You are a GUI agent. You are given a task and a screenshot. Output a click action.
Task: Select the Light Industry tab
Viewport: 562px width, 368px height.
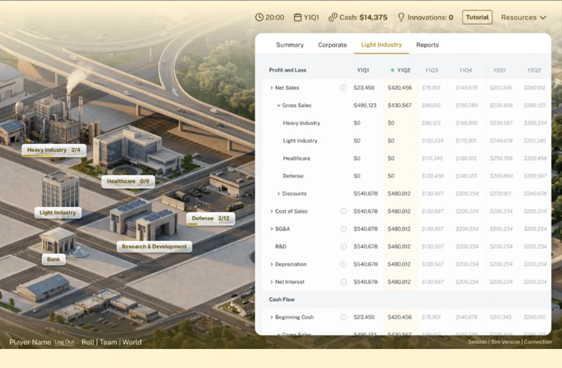click(x=381, y=45)
